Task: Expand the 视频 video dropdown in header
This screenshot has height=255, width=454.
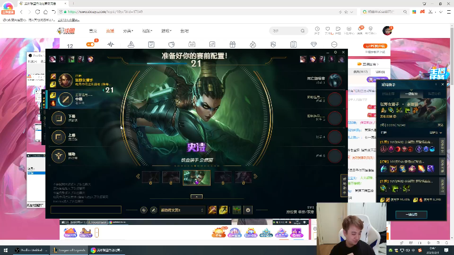Action: 147,31
